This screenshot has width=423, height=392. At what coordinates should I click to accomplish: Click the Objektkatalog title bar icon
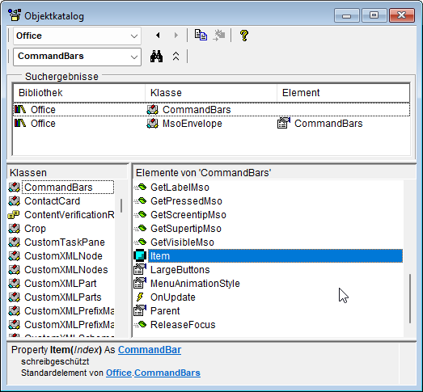15,15
